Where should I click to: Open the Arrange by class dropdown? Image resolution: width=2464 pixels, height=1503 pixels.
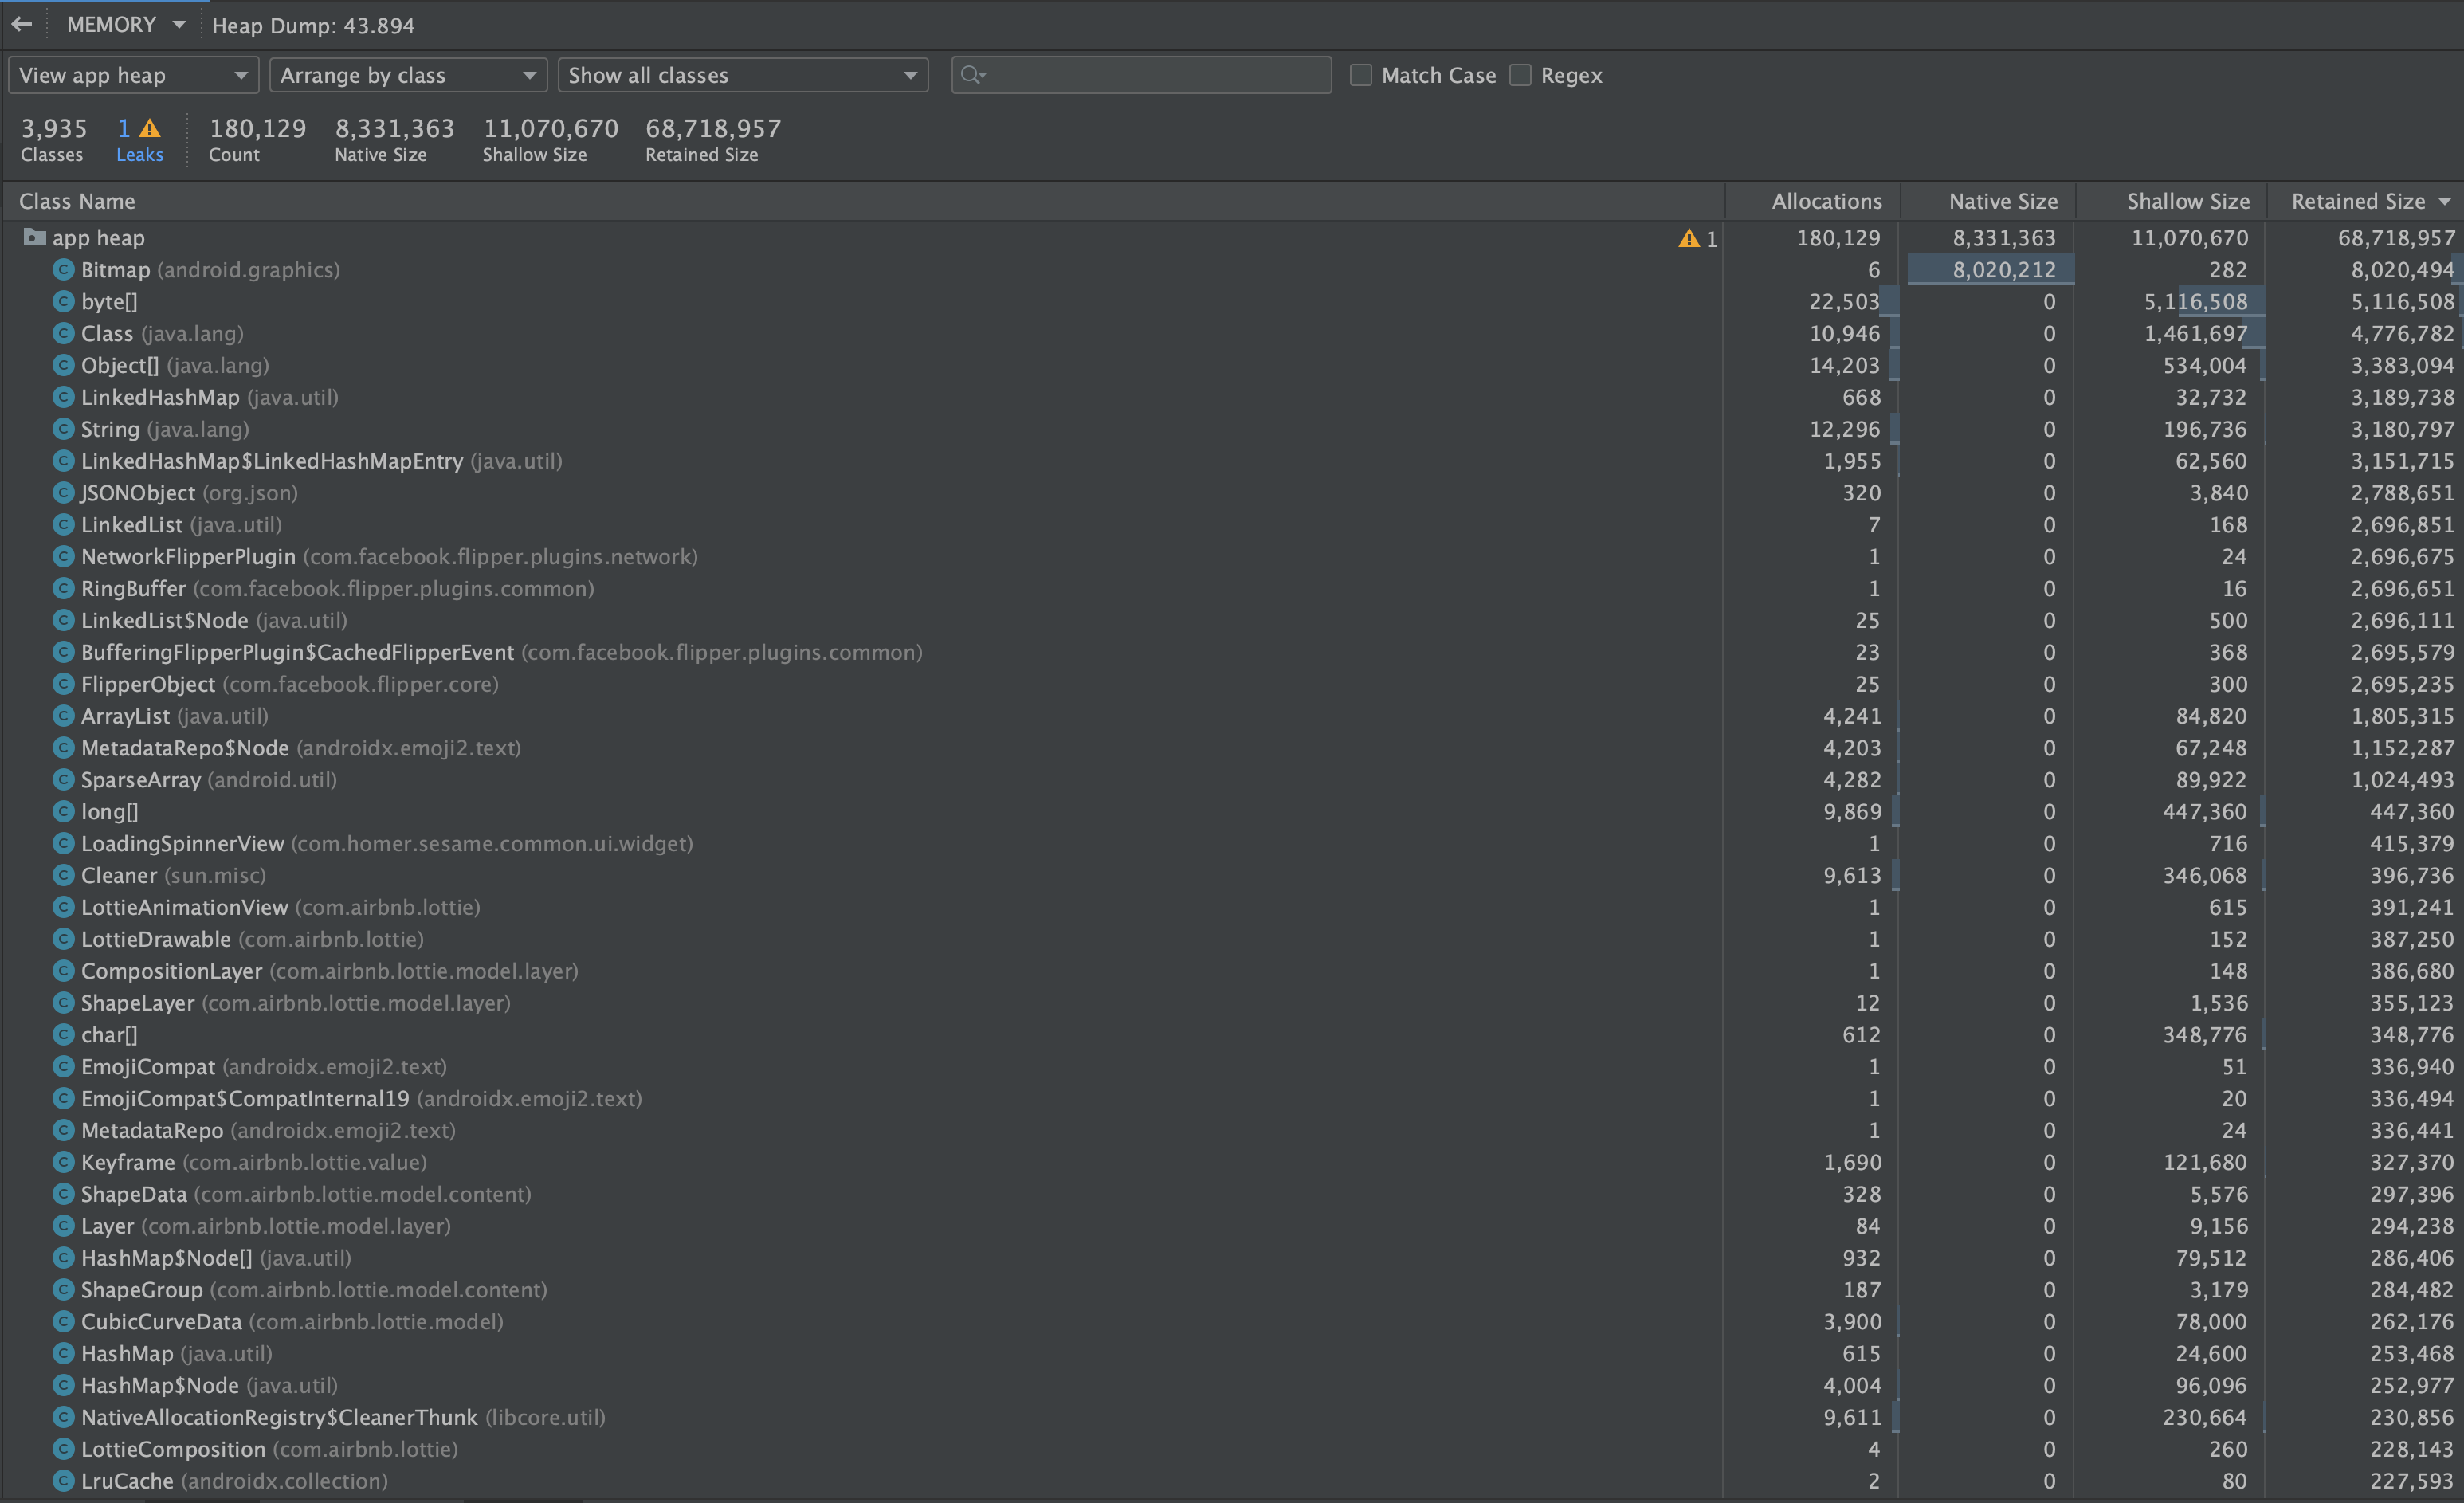tap(408, 75)
